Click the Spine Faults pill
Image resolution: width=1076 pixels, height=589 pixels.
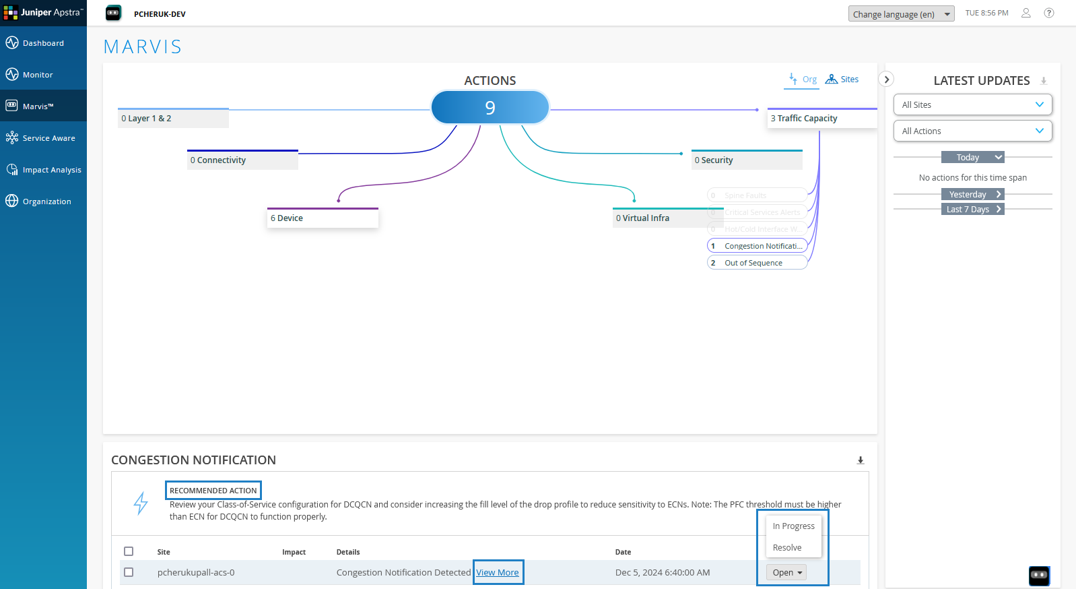point(757,195)
